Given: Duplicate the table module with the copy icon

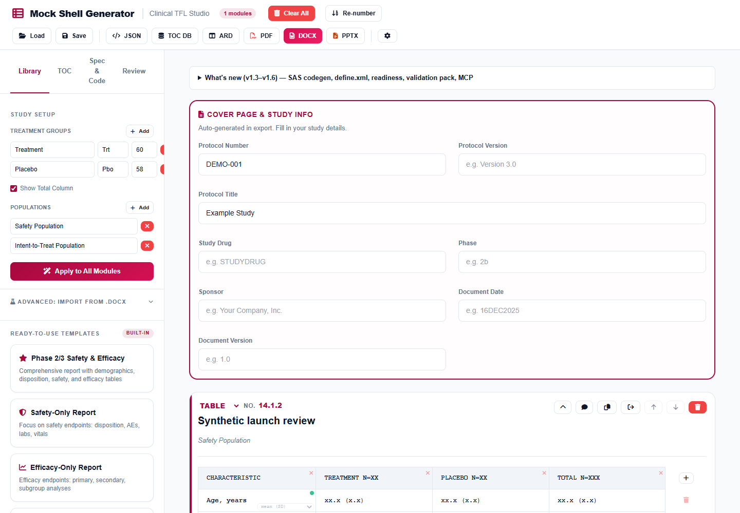Looking at the screenshot, I should 607,407.
